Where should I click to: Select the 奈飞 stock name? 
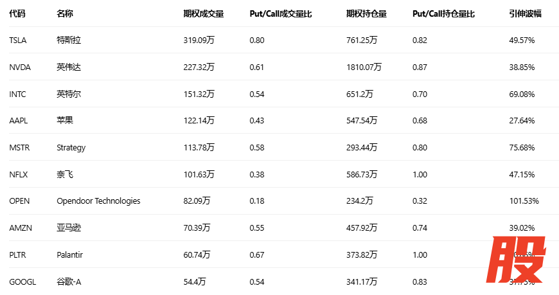[x=65, y=174]
